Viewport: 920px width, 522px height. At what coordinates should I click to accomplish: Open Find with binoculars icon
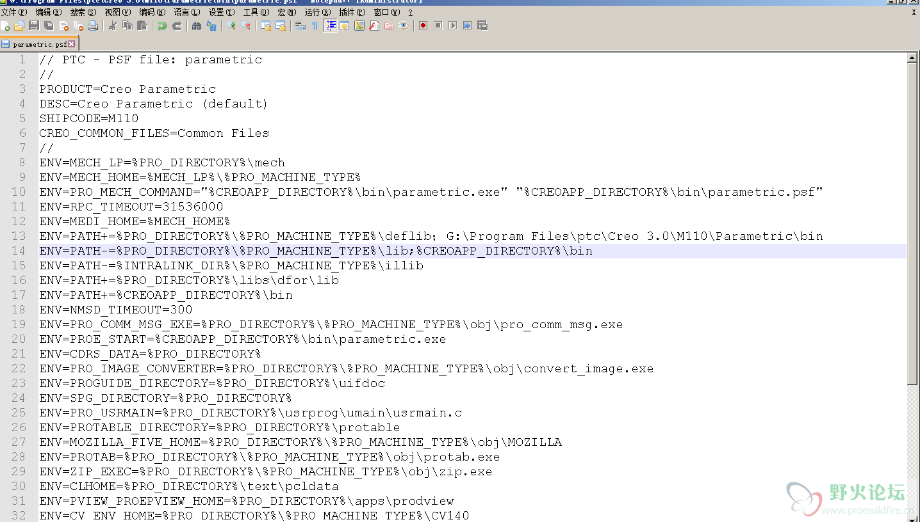[x=196, y=26]
